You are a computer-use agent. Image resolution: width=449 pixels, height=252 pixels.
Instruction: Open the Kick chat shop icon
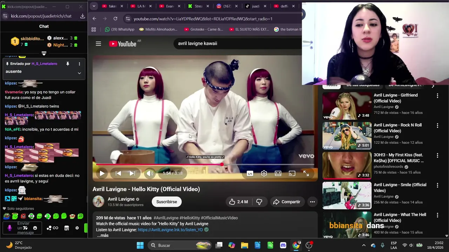click(67, 228)
